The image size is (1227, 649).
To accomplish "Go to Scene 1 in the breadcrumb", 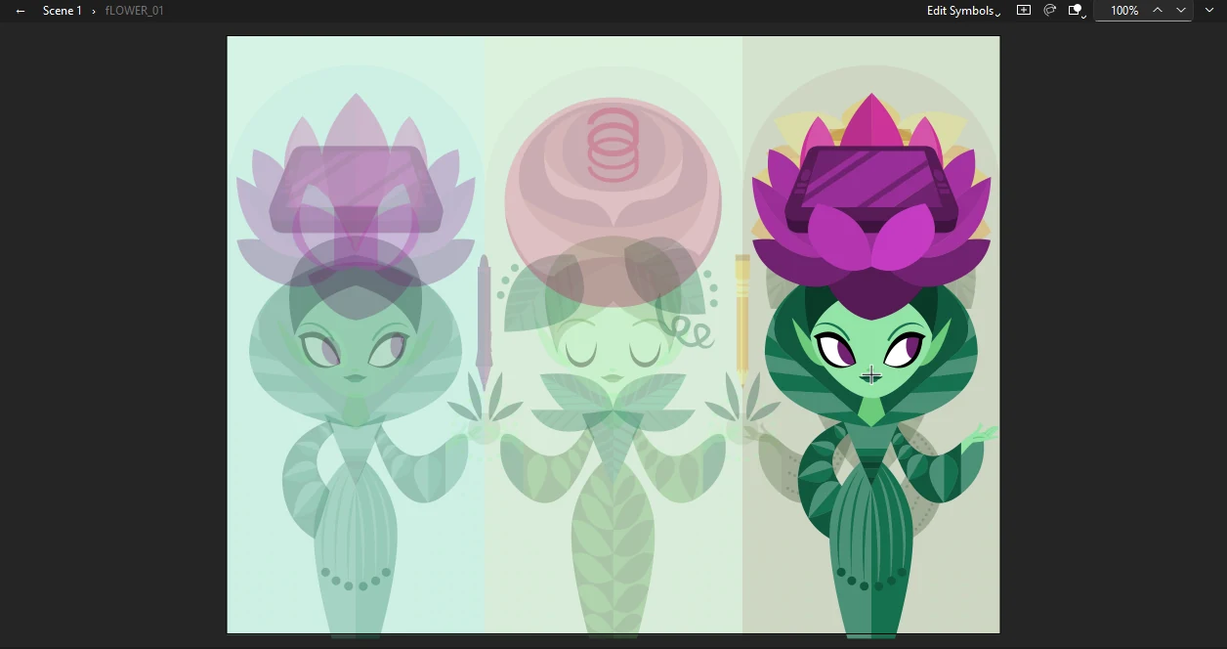I will coord(63,11).
